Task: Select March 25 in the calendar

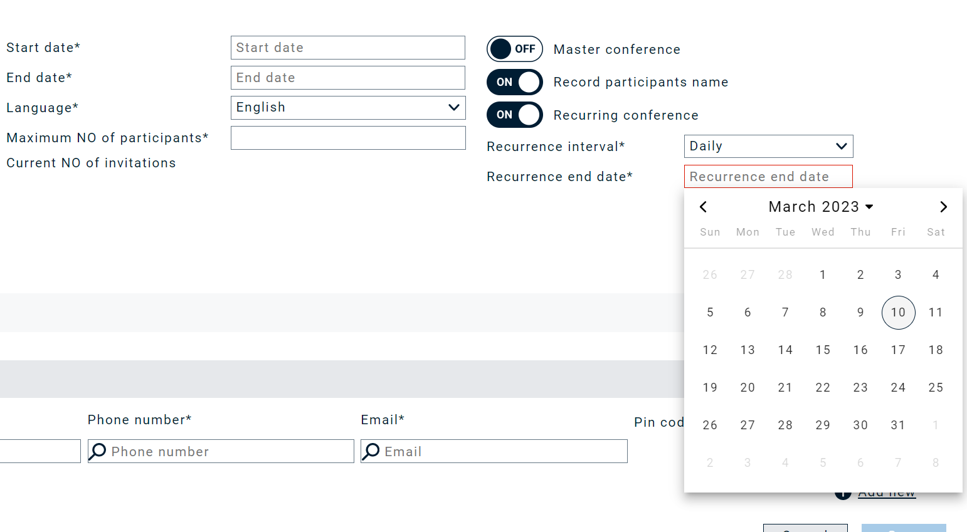Action: [x=936, y=388]
